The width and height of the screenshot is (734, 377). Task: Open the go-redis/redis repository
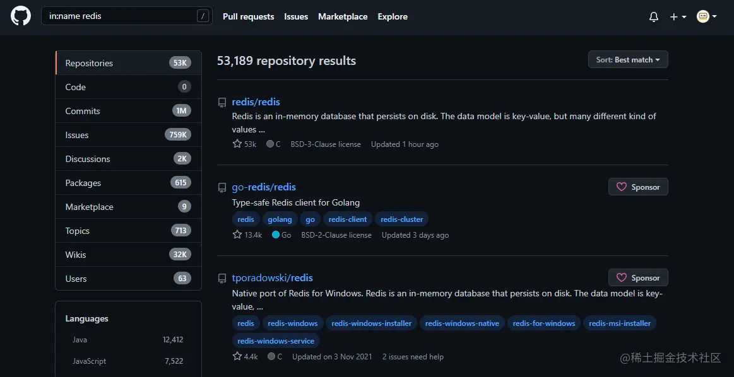click(x=264, y=187)
